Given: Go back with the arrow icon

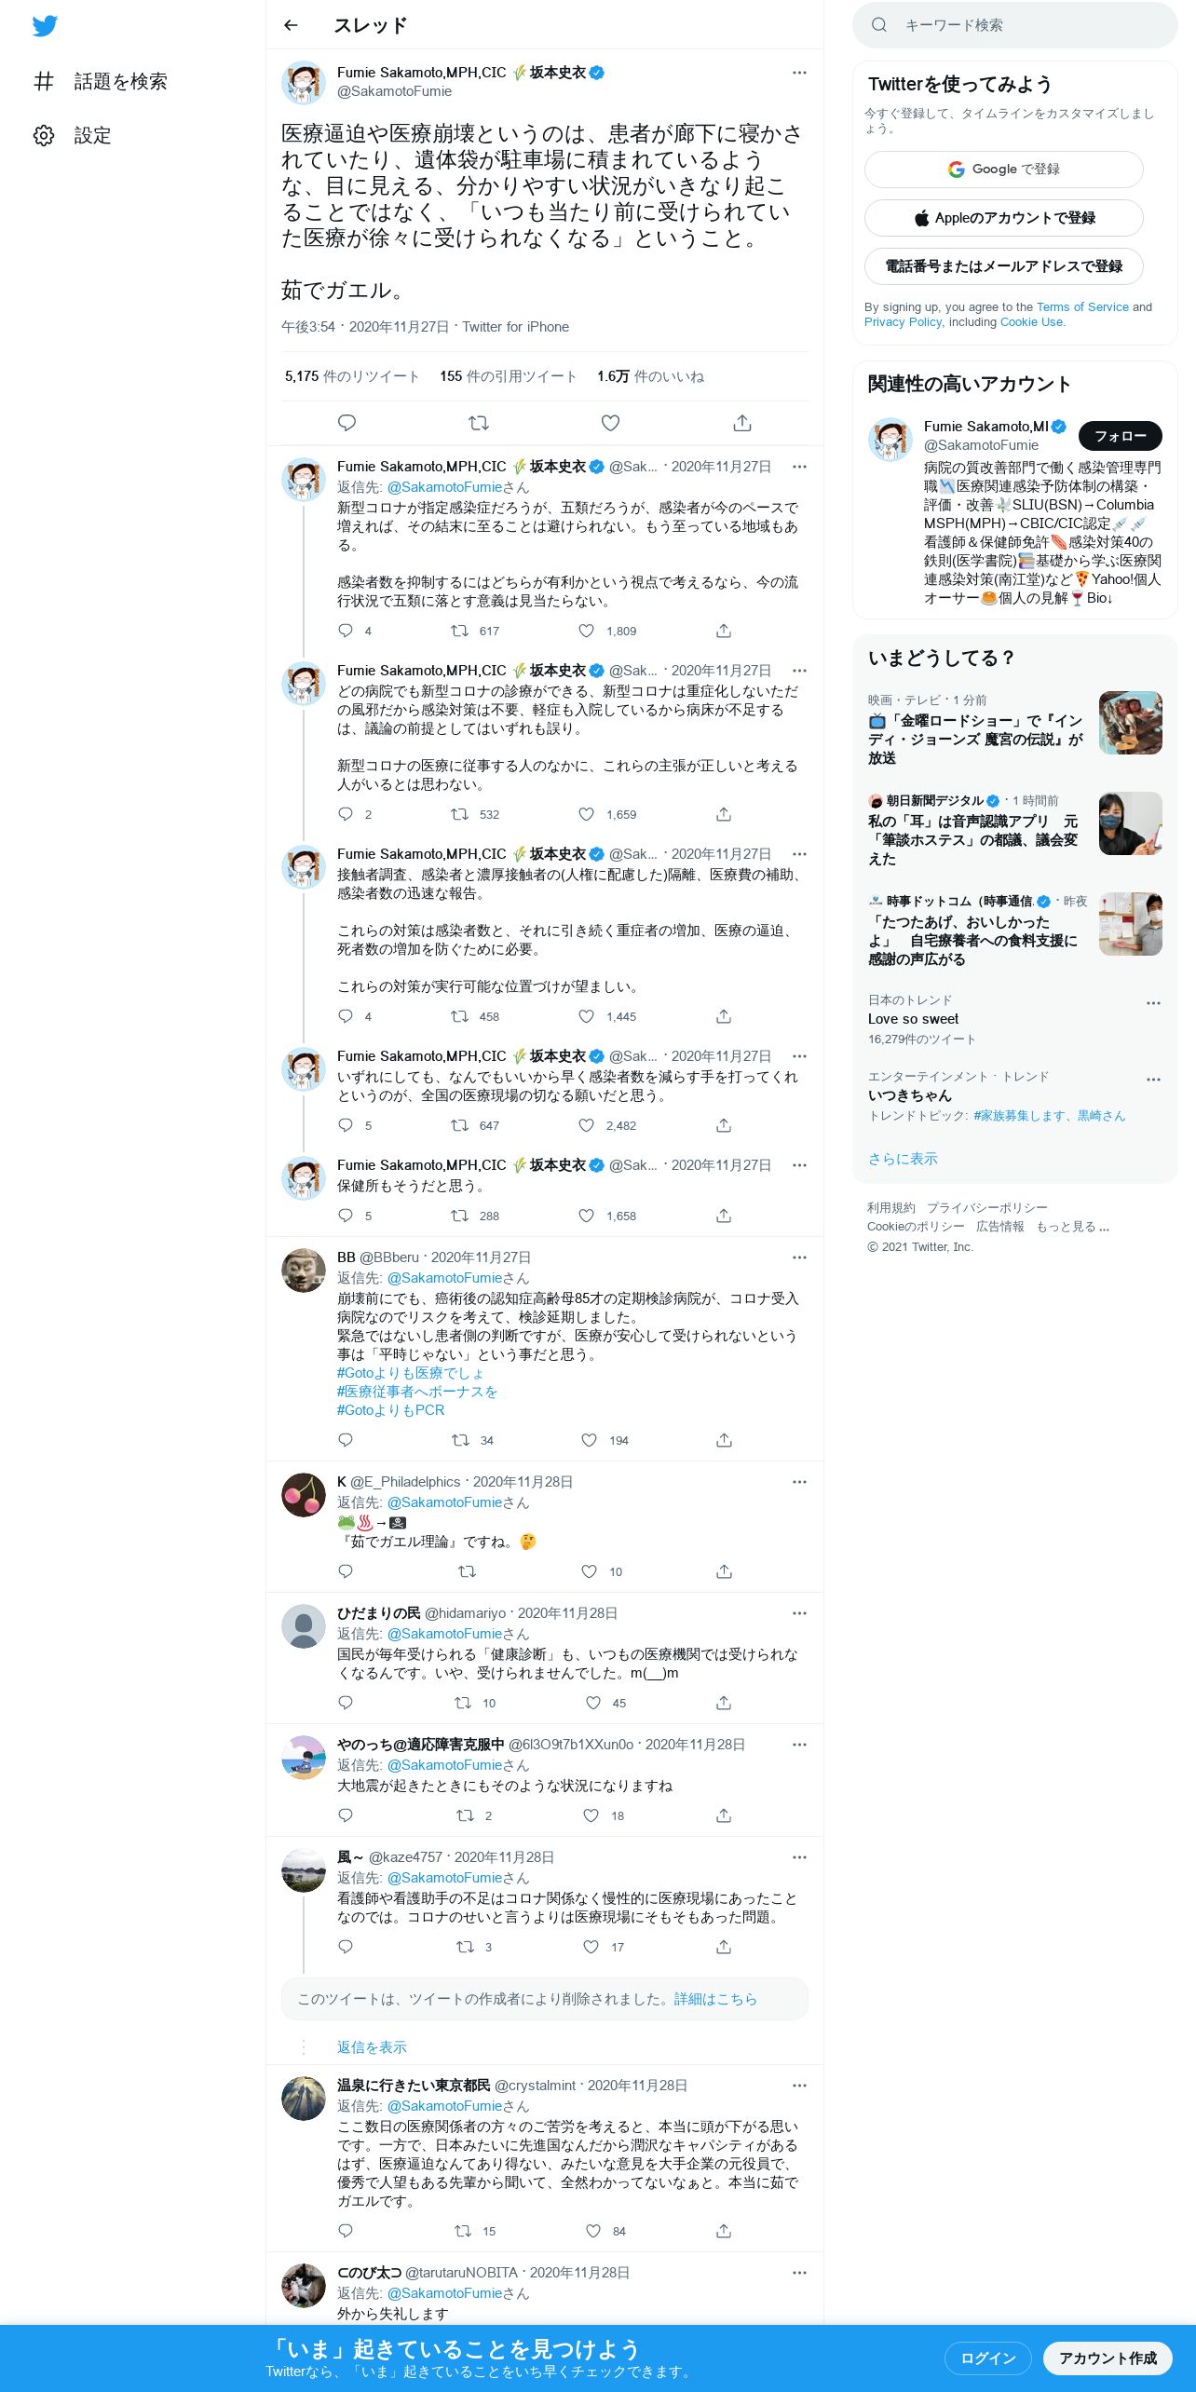Looking at the screenshot, I should pos(291,25).
